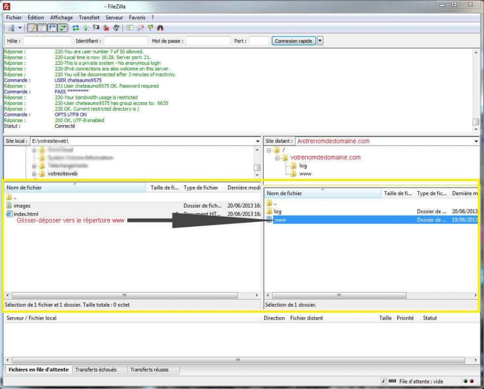The height and width of the screenshot is (389, 484).
Task: Toggle the message log display
Action: coord(32,28)
